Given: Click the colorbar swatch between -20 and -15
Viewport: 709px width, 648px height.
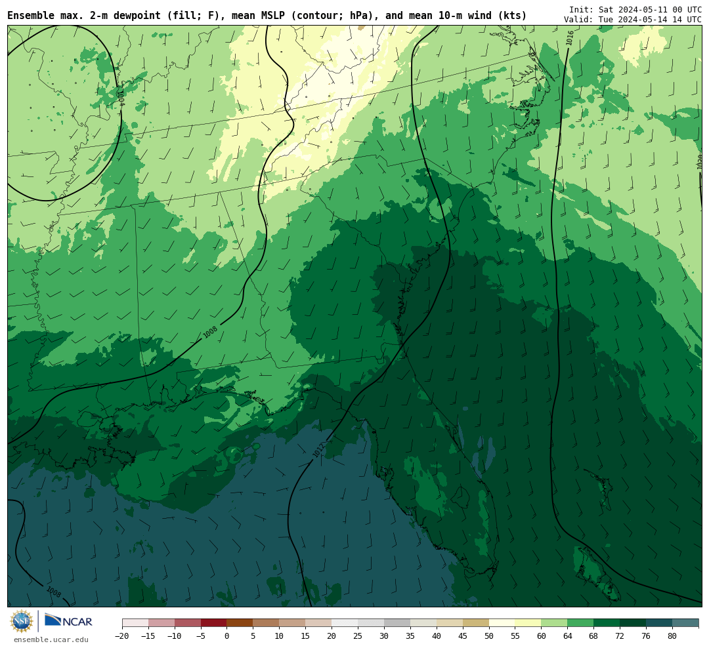Looking at the screenshot, I should 135,623.
